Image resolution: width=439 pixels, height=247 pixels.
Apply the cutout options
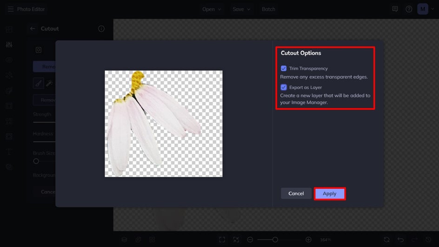point(330,194)
